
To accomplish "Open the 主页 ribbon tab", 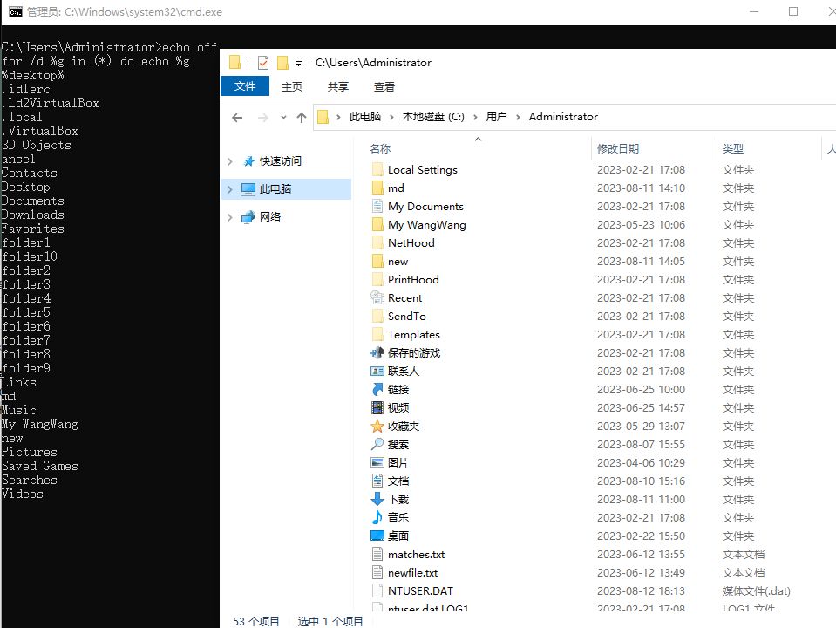I will pos(292,86).
